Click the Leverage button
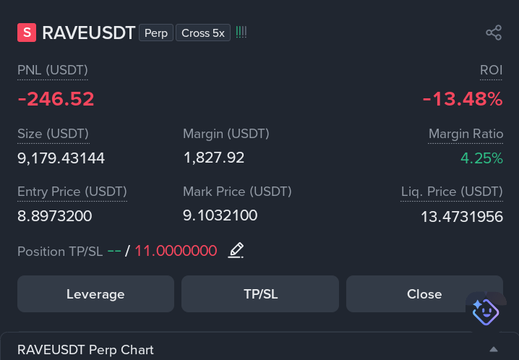Screen dimensions: 519x360 (x=95, y=293)
